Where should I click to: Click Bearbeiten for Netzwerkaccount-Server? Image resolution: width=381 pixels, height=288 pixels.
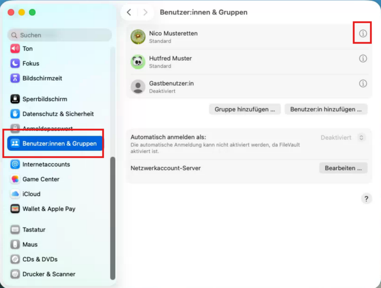tap(343, 168)
